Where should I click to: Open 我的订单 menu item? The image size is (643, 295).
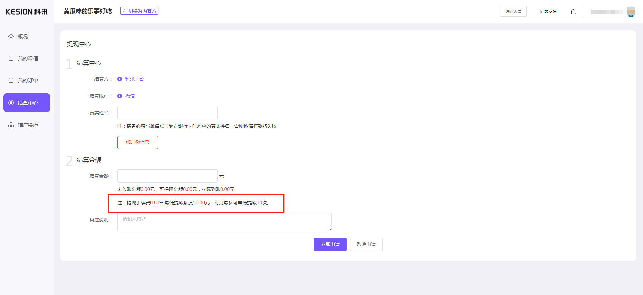tap(28, 80)
